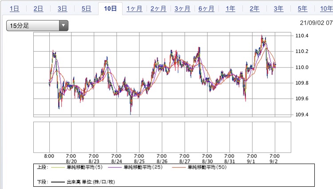Viewport: 333px width, 189px height.
Task: Show the 3ヶ月 chart period
Action: tap(182, 9)
